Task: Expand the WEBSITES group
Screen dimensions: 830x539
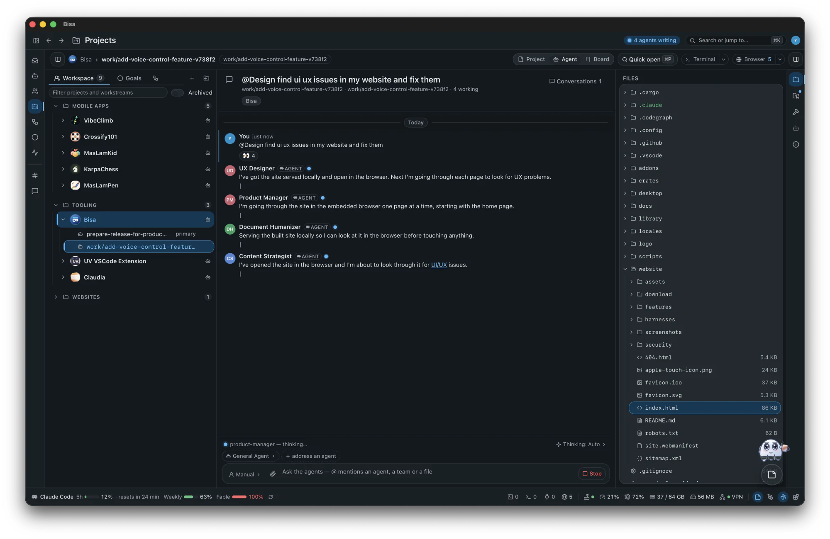Action: click(56, 297)
